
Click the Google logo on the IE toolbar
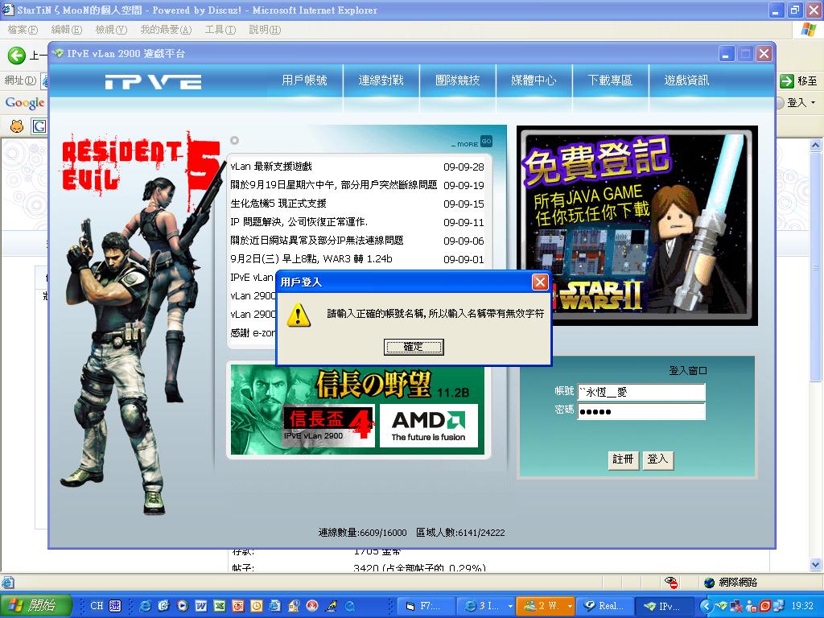(x=25, y=102)
